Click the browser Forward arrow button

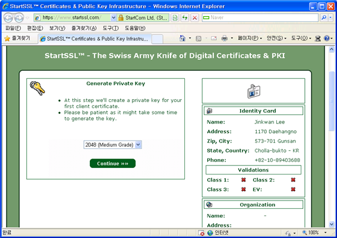19,18
